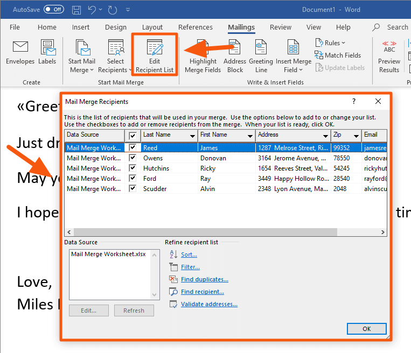The width and height of the screenshot is (411, 353).
Task: Open the File menu tab
Action: coord(15,27)
